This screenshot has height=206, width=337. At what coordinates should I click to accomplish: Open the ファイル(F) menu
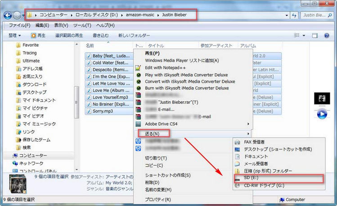19,25
